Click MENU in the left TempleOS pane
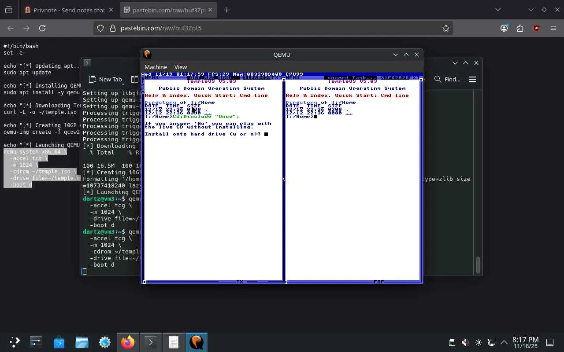 tap(151, 78)
